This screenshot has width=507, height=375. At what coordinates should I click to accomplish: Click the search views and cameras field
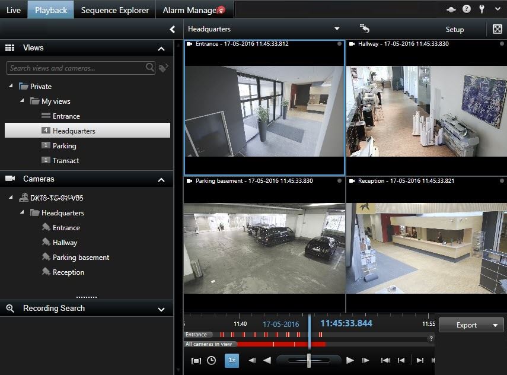(x=76, y=68)
